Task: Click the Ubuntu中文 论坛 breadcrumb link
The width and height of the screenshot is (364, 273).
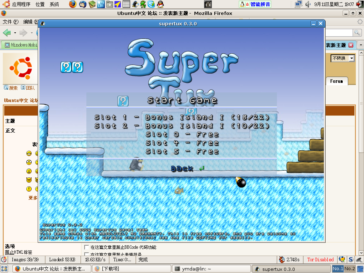Action: [21, 100]
